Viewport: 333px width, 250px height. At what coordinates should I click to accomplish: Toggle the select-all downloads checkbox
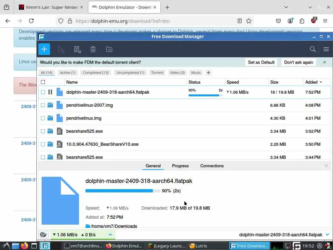click(43, 82)
